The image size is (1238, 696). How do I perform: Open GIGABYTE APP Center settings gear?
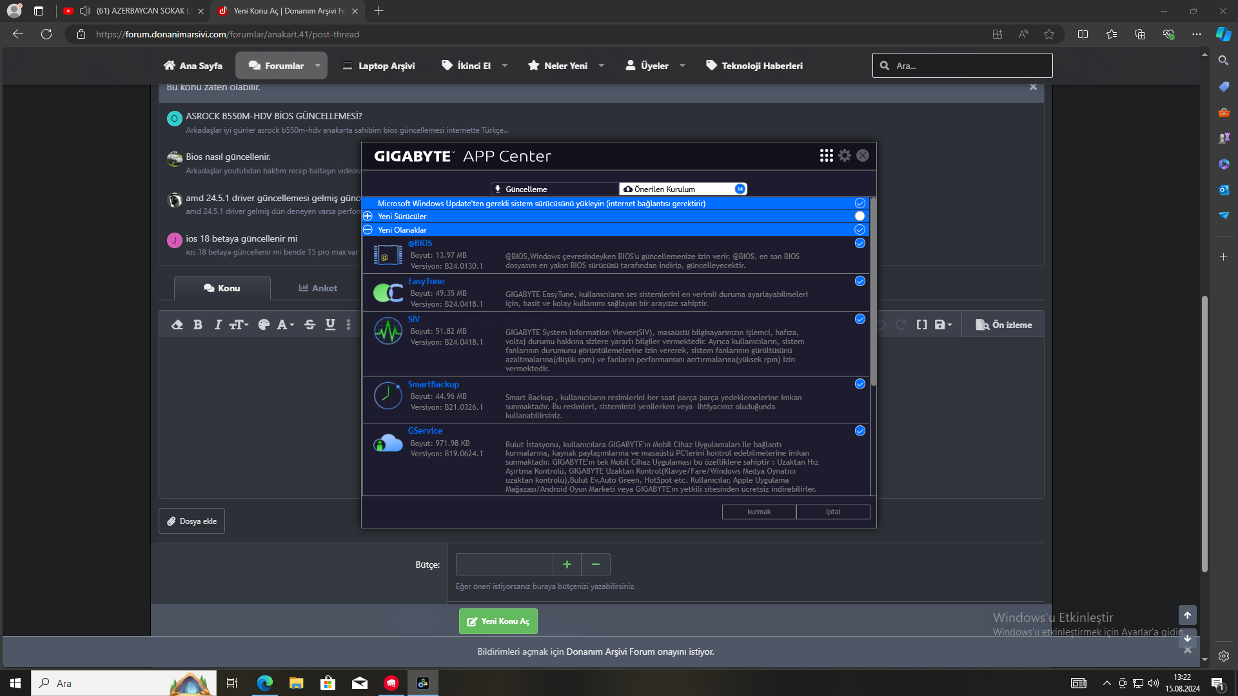(845, 155)
